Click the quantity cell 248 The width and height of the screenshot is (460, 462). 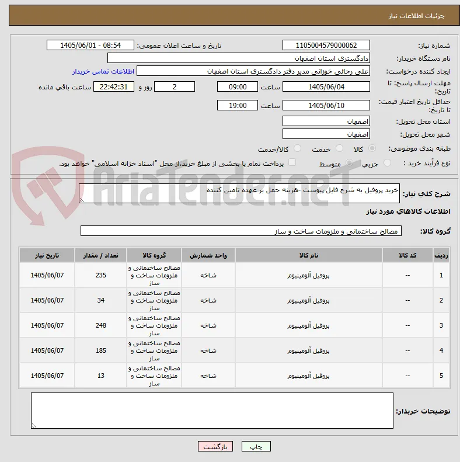[101, 325]
